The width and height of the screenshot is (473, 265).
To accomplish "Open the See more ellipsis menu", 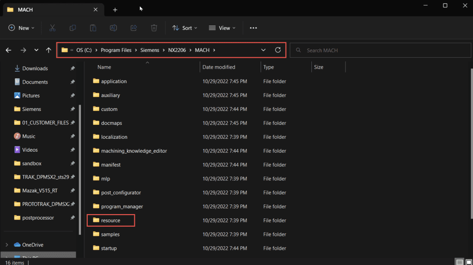I will (x=254, y=28).
